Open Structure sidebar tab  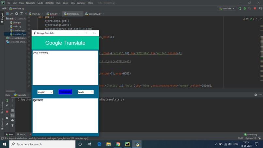click(2, 107)
